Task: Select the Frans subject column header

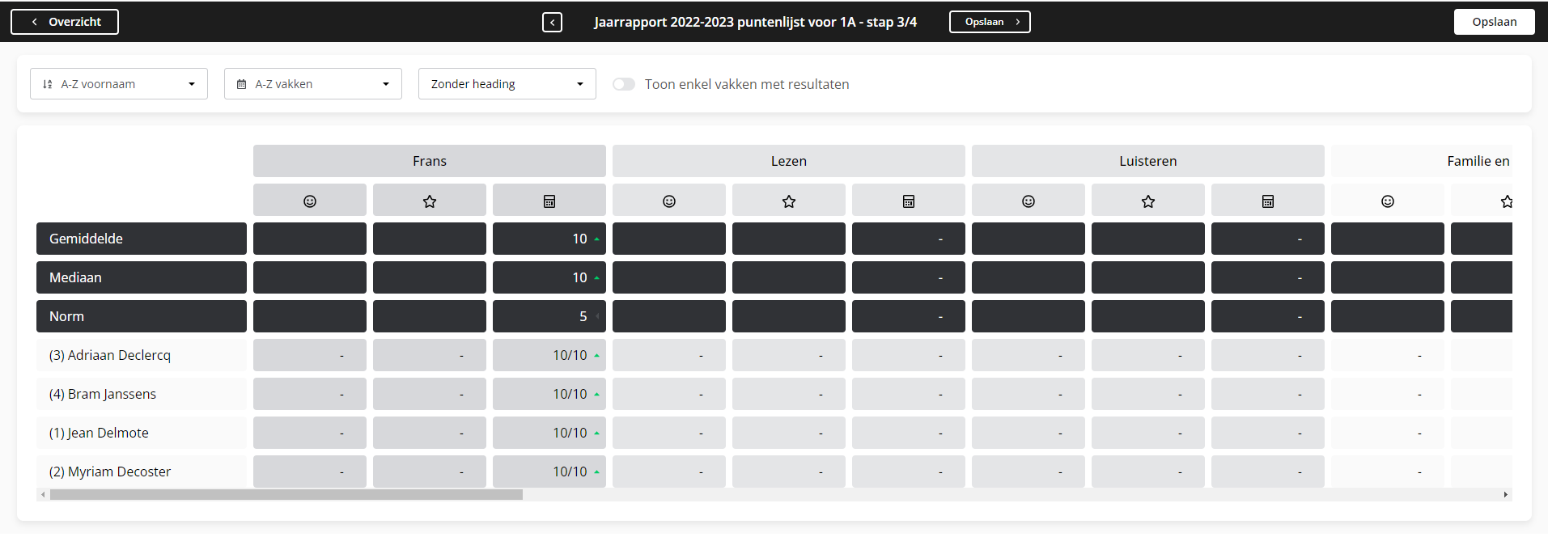Action: click(x=429, y=161)
